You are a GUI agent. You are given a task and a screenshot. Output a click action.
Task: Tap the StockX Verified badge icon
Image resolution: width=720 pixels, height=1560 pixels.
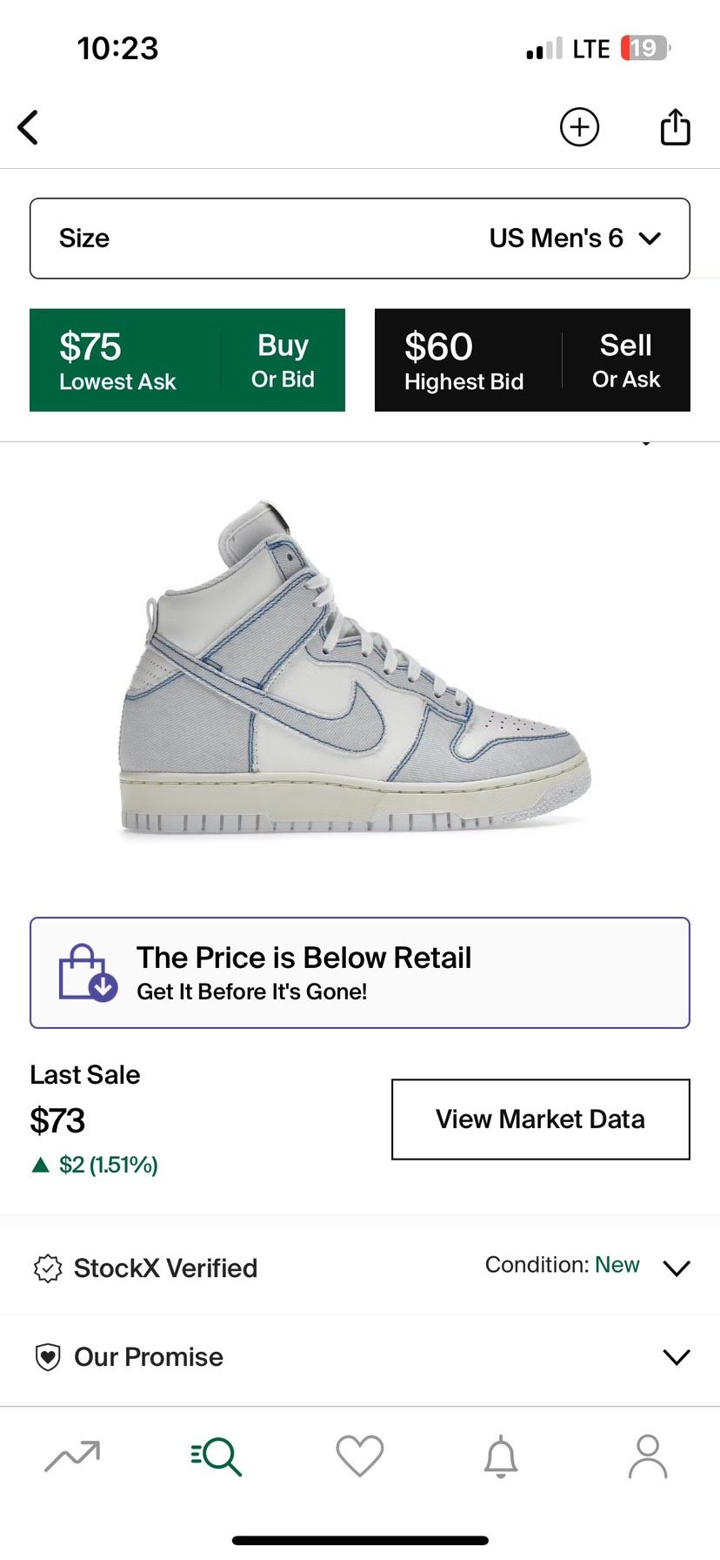click(48, 1268)
